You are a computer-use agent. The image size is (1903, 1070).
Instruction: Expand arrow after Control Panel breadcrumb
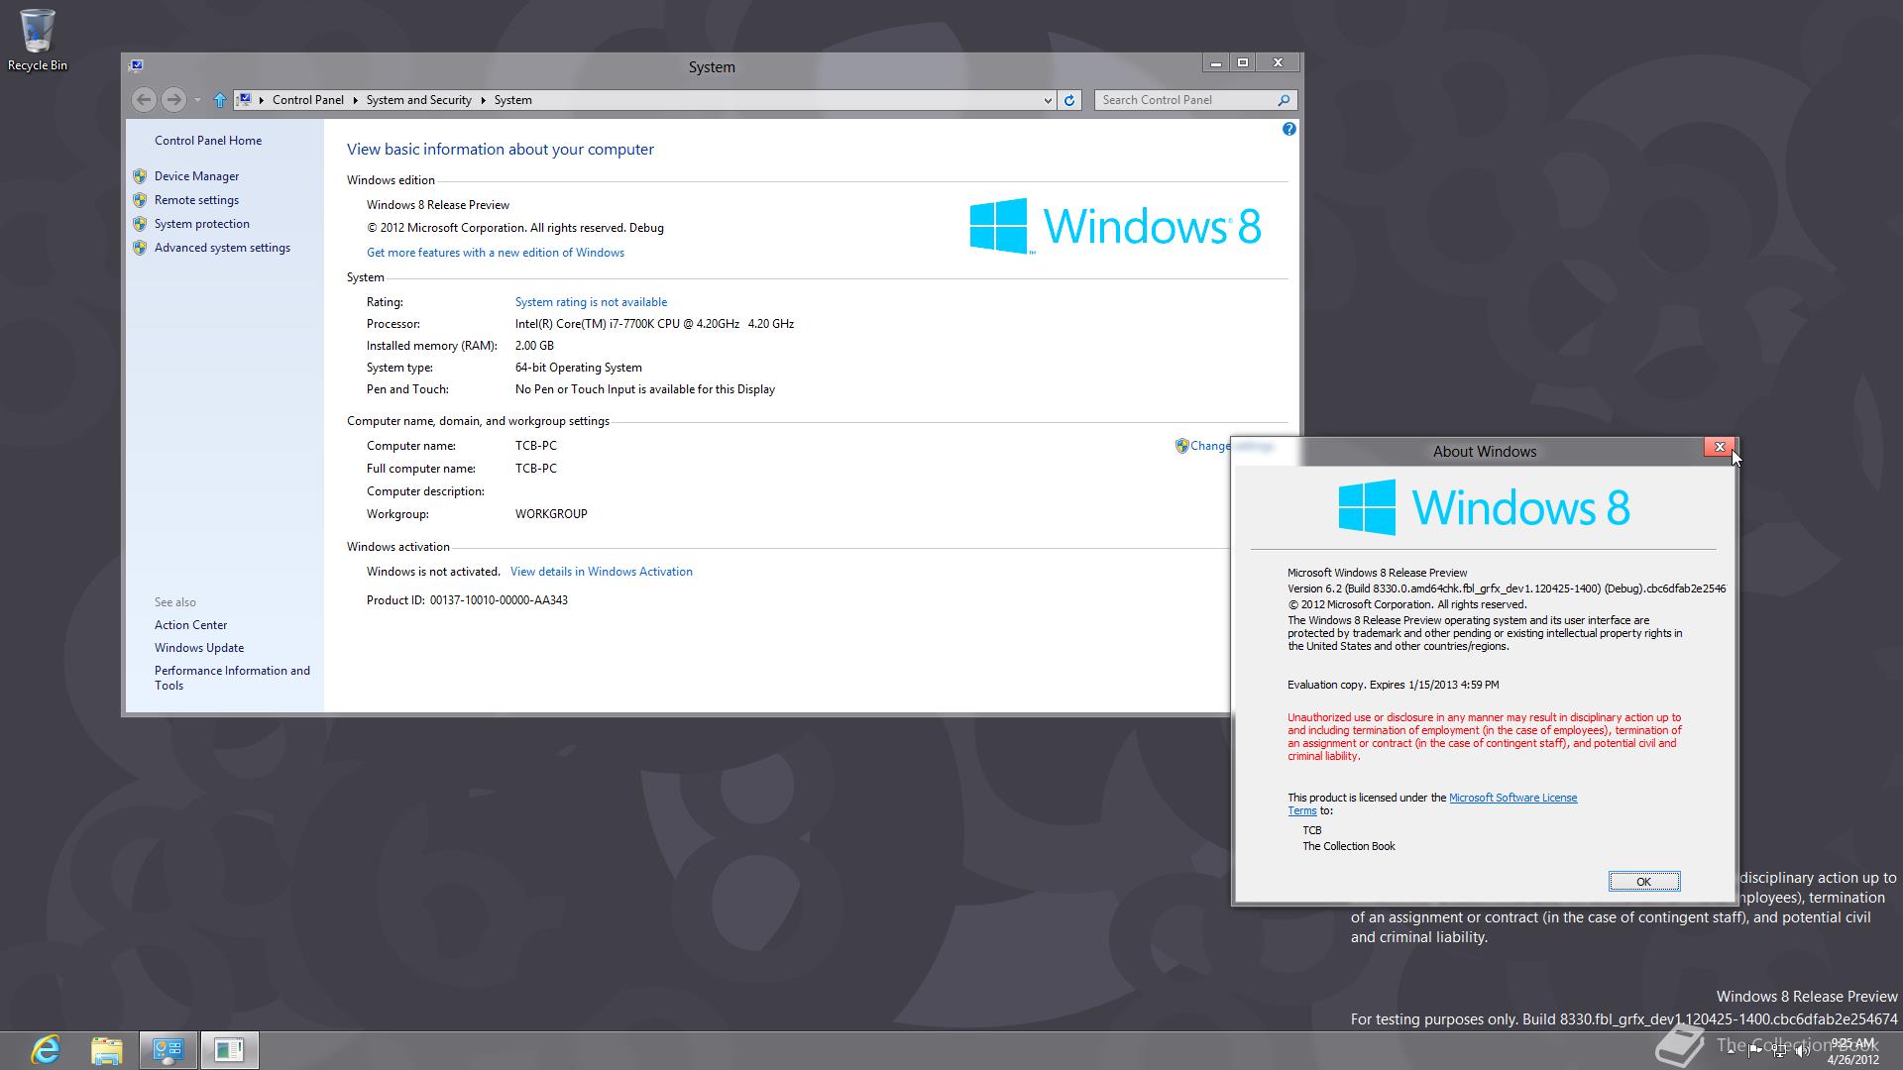click(x=355, y=100)
